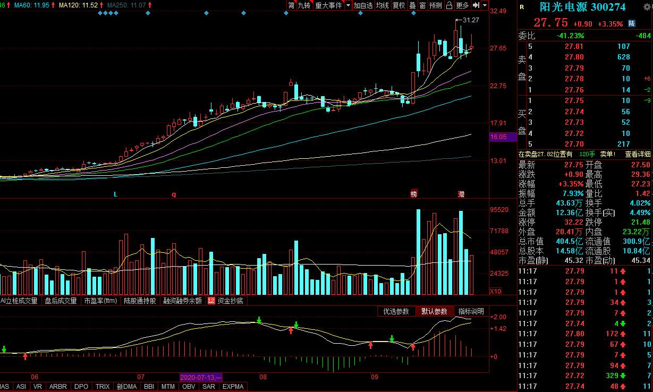Click the MA120: 11.52 legend label
Image resolution: width=653 pixels, height=392 pixels.
click(79, 5)
